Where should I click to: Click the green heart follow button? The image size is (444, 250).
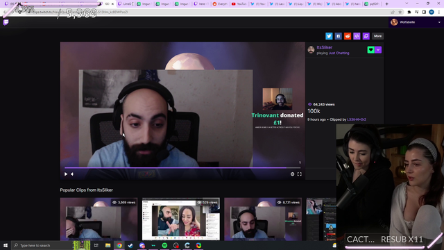coord(370,49)
